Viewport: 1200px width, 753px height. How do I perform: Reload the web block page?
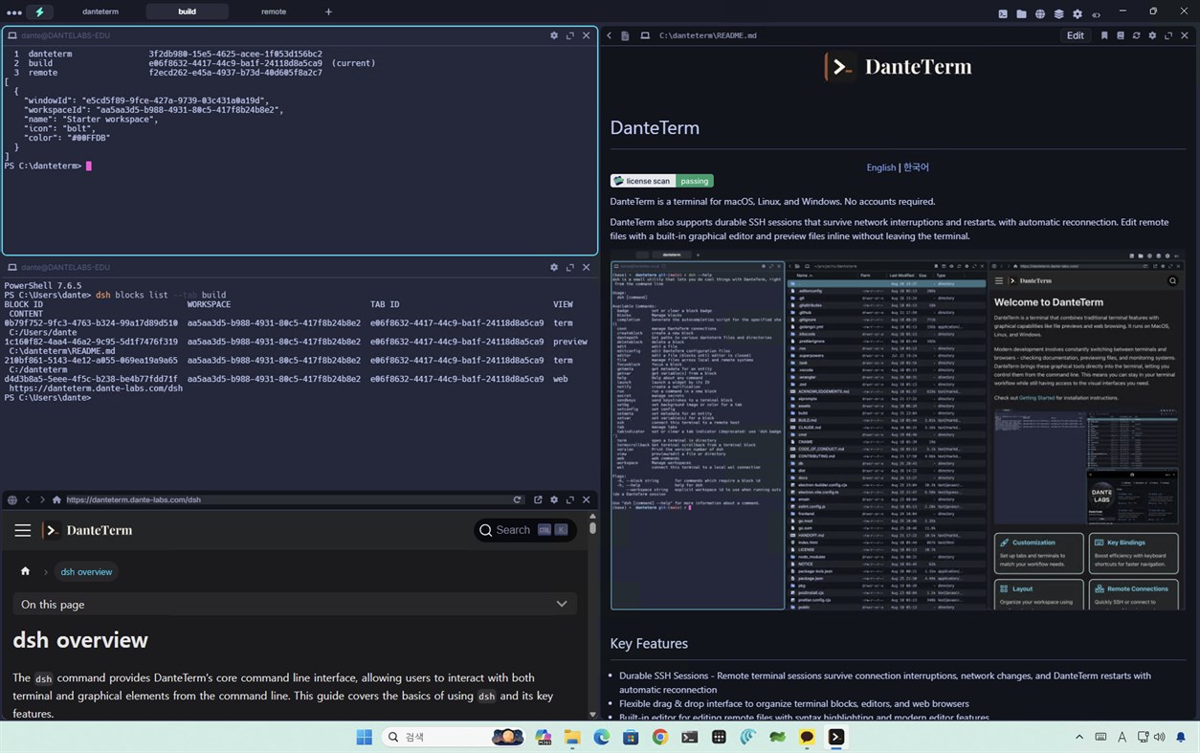point(518,499)
